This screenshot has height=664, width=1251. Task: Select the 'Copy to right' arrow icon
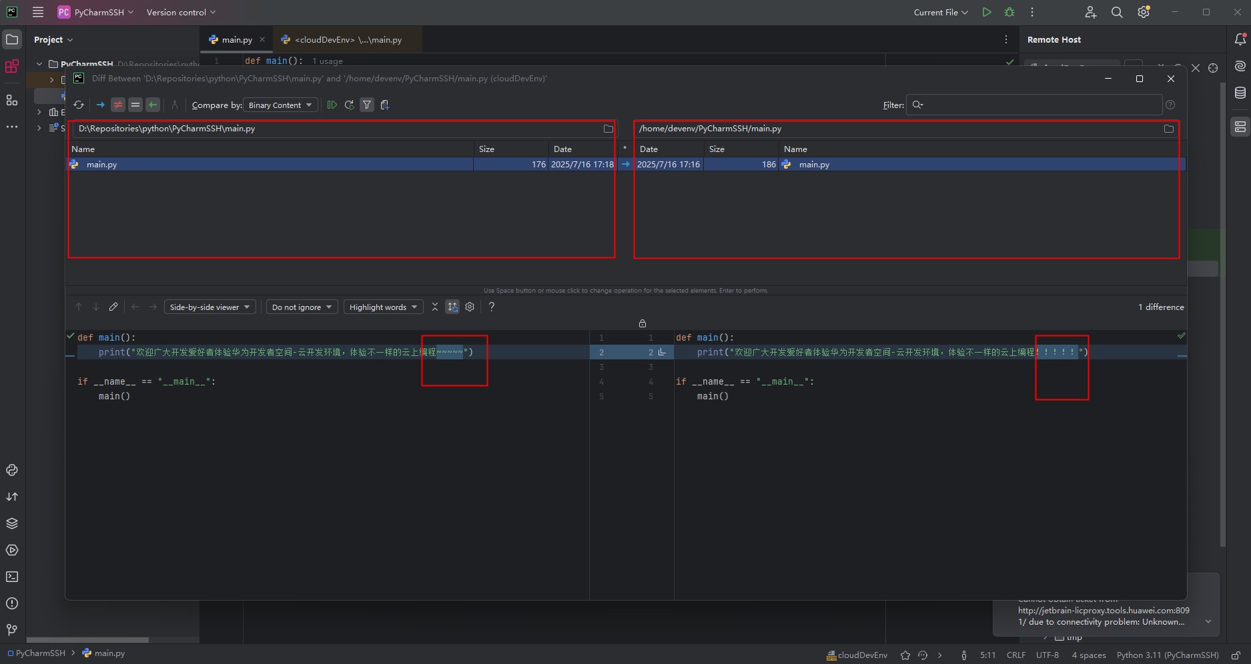(100, 105)
